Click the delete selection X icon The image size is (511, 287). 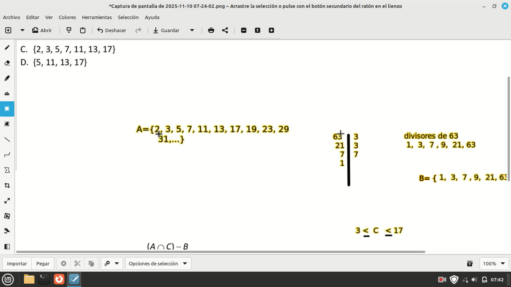click(x=63, y=263)
